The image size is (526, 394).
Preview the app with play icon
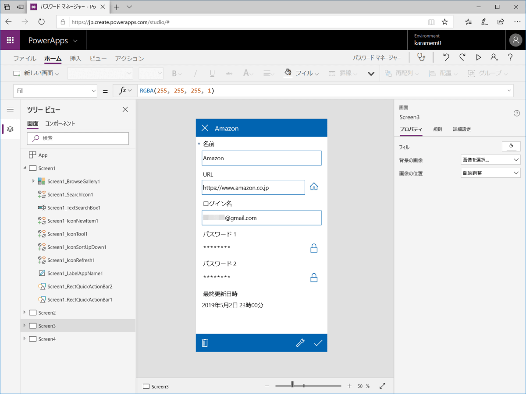pyautogui.click(x=478, y=57)
